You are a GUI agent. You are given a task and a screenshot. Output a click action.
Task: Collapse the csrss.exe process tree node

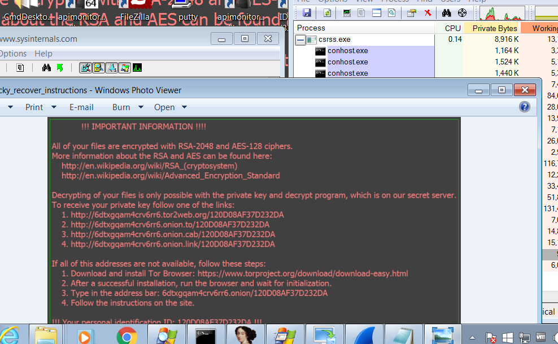pyautogui.click(x=300, y=40)
